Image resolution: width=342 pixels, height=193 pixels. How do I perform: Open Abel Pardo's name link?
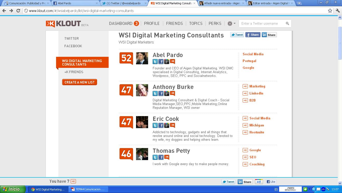(x=168, y=55)
